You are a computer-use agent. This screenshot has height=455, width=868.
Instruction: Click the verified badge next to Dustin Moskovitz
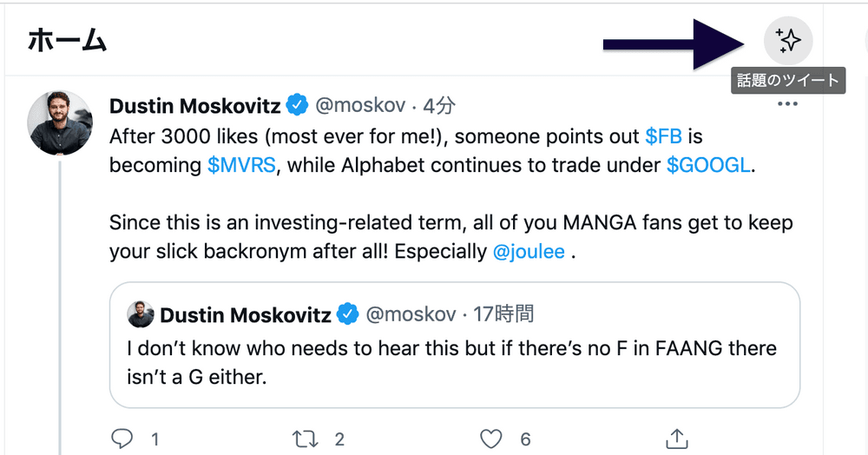pos(298,106)
